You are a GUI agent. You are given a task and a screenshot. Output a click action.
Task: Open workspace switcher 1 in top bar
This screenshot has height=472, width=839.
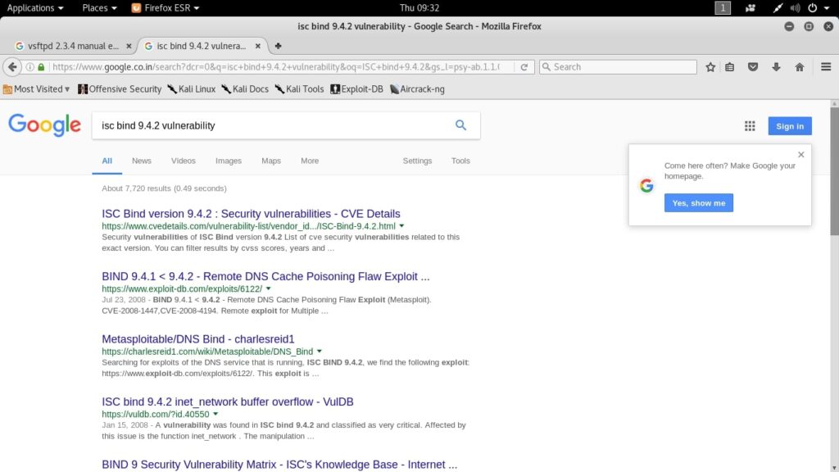click(723, 8)
